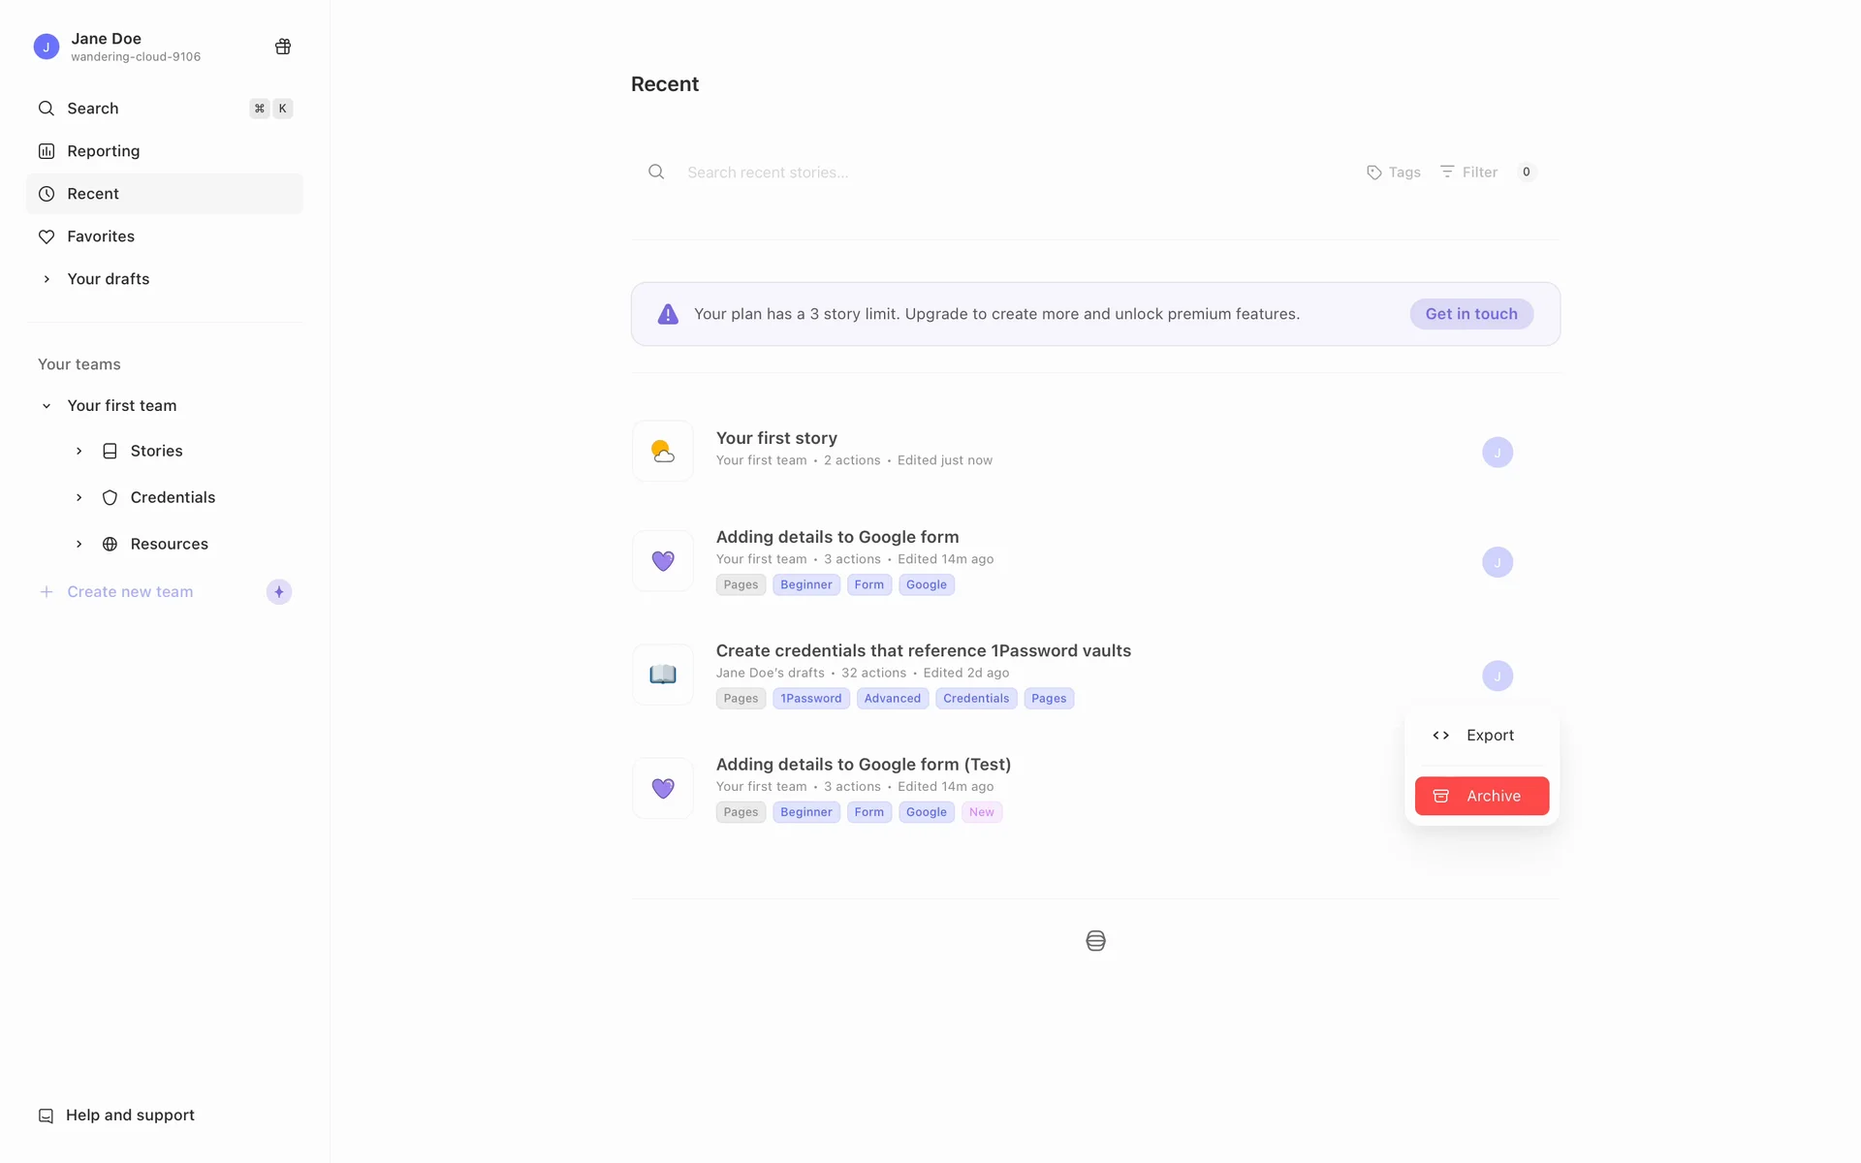This screenshot has width=1861, height=1163.
Task: Collapse the Your first team tree
Action: tap(47, 406)
